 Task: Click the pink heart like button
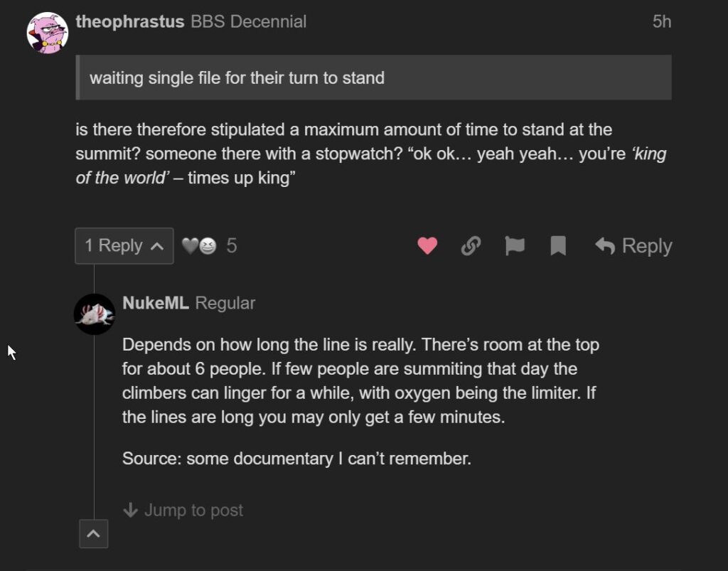pos(427,245)
